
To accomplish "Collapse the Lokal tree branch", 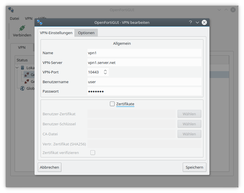I will tap(17, 68).
